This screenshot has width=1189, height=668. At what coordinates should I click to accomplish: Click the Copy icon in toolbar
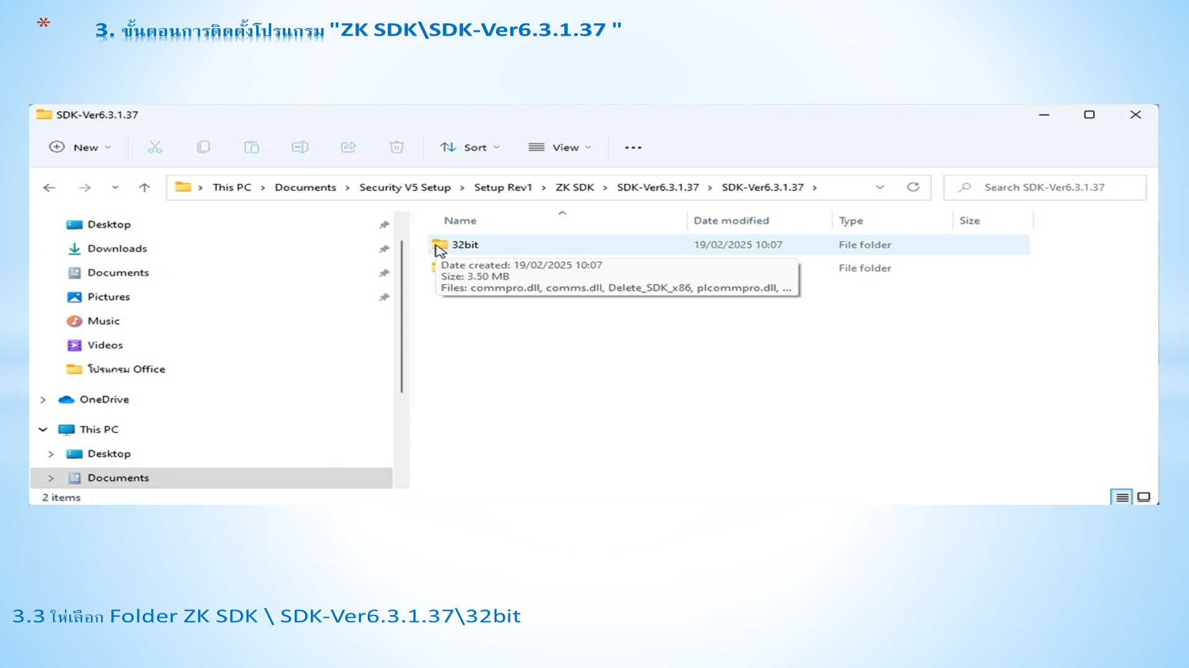(203, 147)
